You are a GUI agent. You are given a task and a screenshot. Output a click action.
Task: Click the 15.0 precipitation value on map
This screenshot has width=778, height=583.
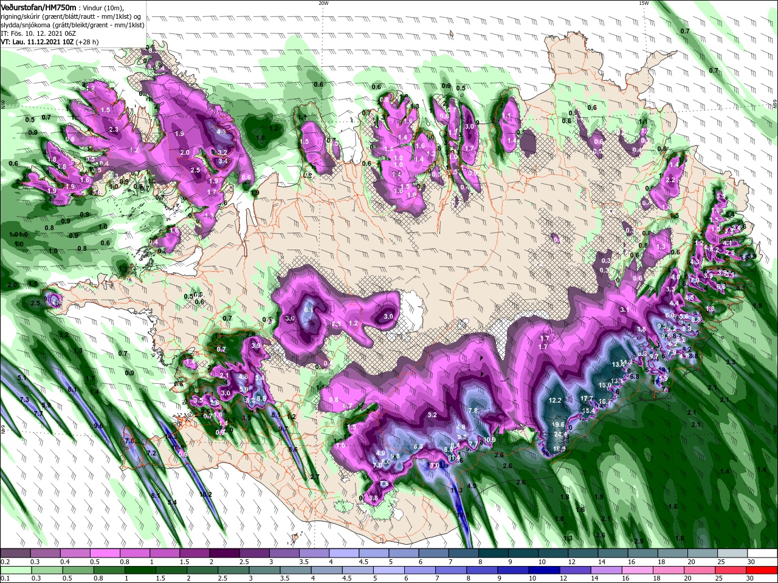(x=605, y=386)
